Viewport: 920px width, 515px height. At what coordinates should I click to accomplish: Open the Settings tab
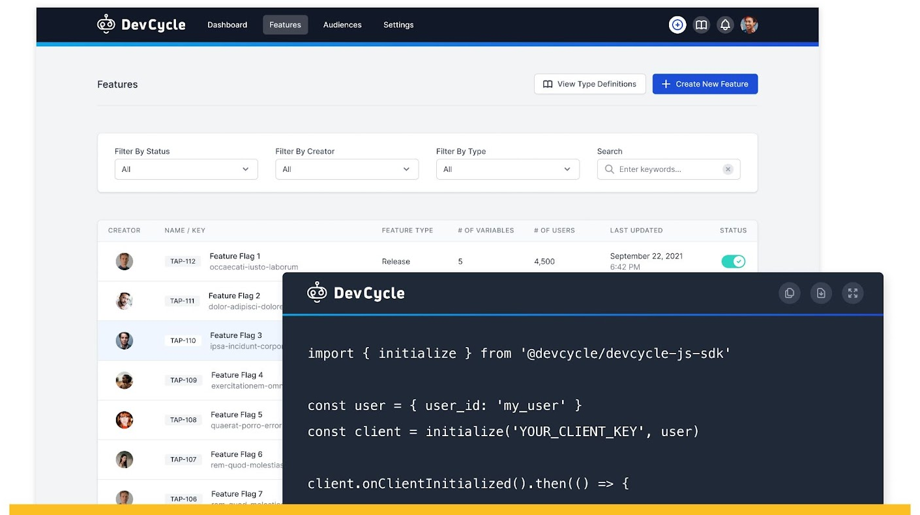(398, 25)
